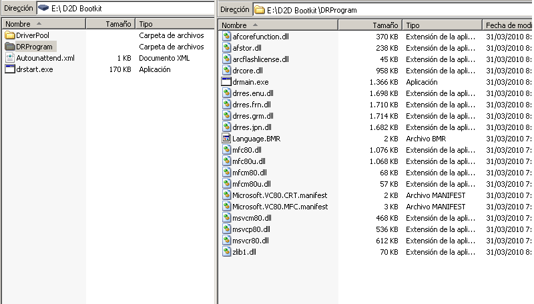Select msvcr80.dll file icon
Viewport: 534px width, 304px height.
pyautogui.click(x=226, y=241)
